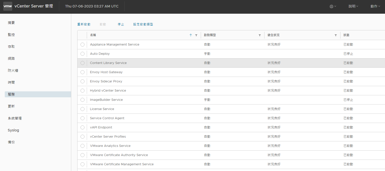Select the Envoy Sidecar Proxy radio button

tap(82, 81)
